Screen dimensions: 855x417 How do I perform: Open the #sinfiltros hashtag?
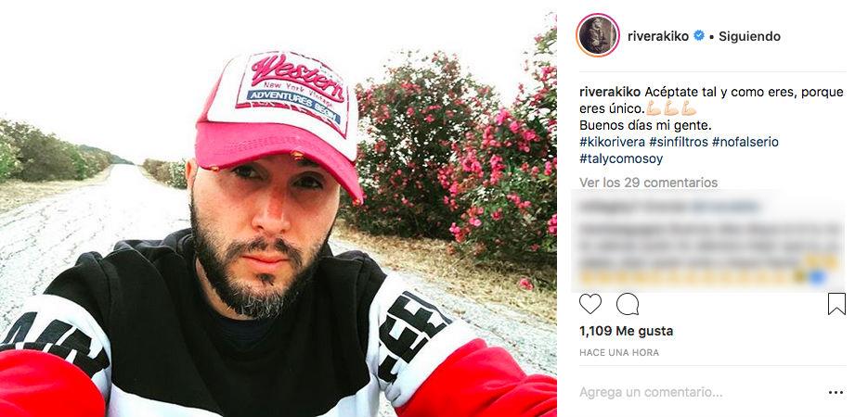pyautogui.click(x=679, y=142)
